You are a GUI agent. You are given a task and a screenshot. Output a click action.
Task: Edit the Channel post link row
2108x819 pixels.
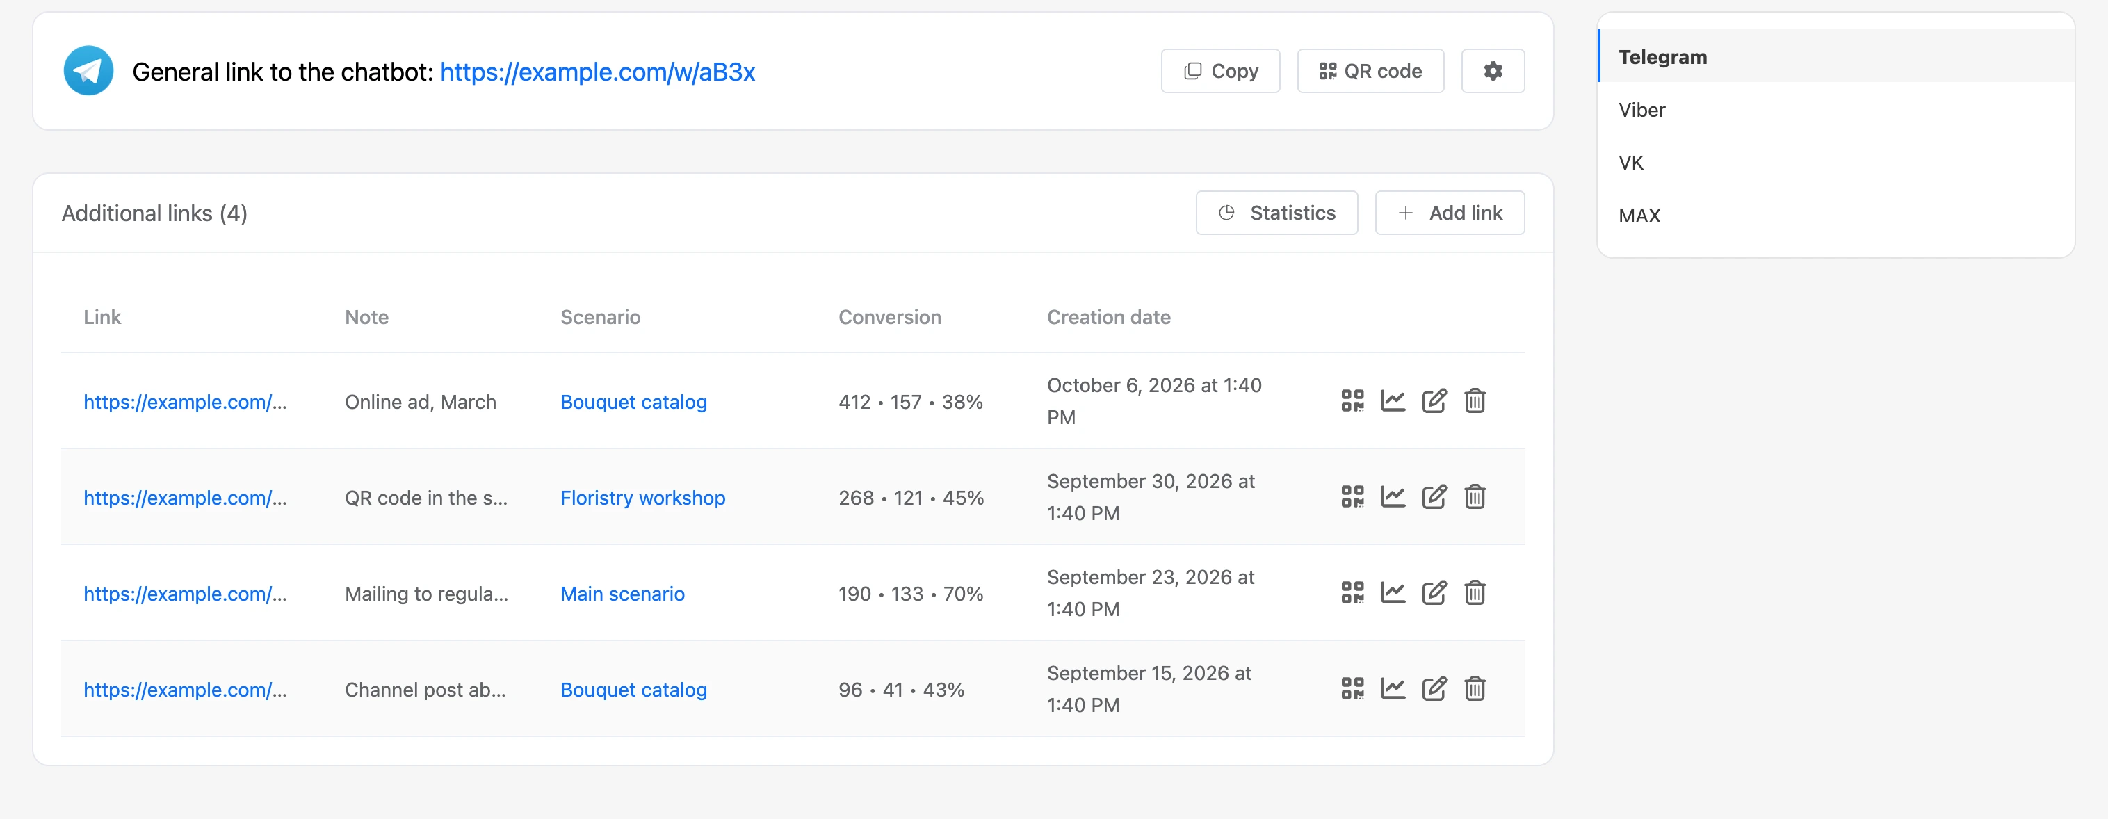tap(1434, 689)
